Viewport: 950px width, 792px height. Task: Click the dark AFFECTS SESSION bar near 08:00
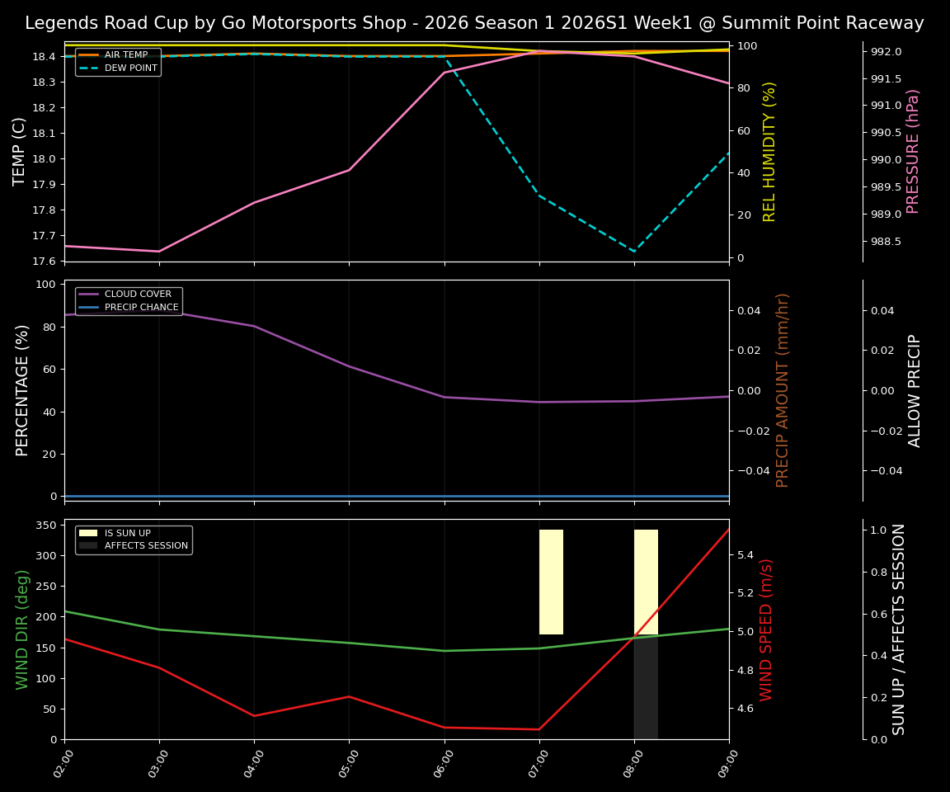click(x=645, y=689)
